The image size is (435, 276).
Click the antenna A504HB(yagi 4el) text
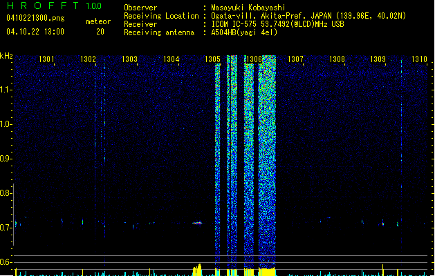pyautogui.click(x=244, y=32)
